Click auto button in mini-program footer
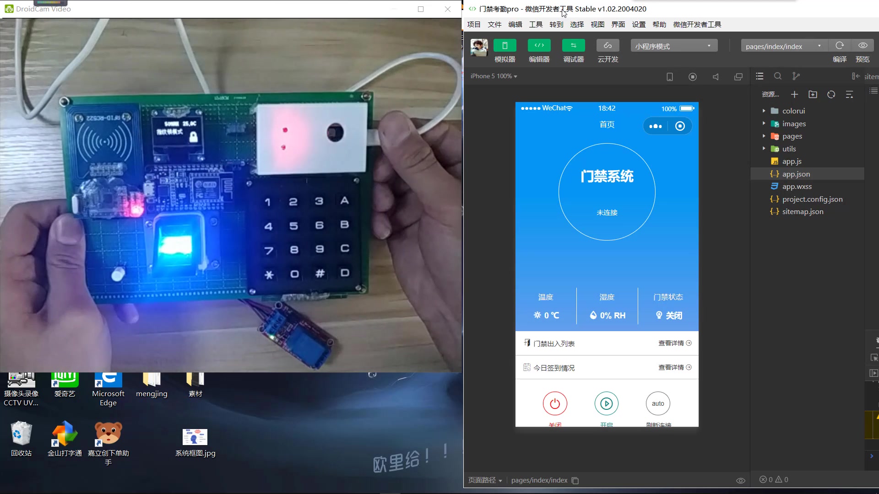The width and height of the screenshot is (879, 494). click(657, 403)
